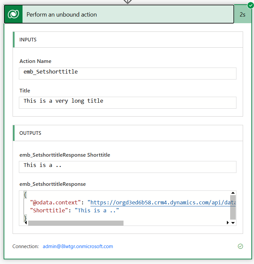Click the JSON box scroll right arrow

pos(228,223)
